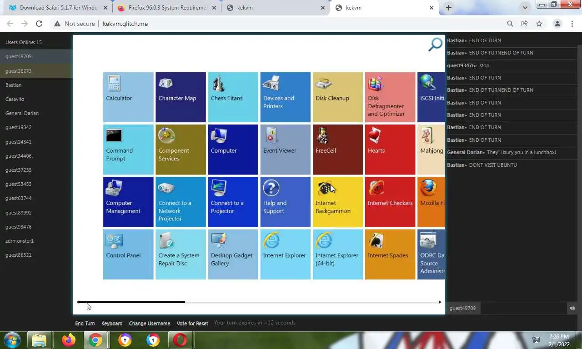Viewport: 582px width, 349px height.
Task: Toggle the chat sound speaker icon
Action: (x=572, y=308)
